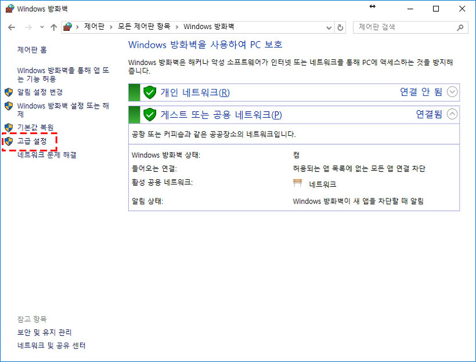Click the forward navigation arrow
Image resolution: width=476 pixels, height=362 pixels.
(x=28, y=27)
